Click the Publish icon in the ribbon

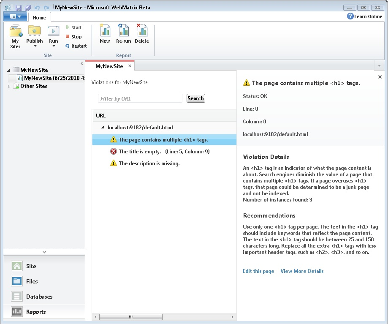tap(34, 32)
